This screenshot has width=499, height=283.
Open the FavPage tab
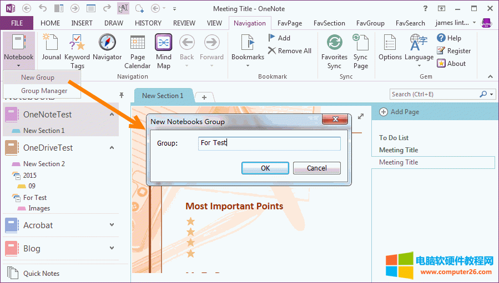(x=290, y=23)
